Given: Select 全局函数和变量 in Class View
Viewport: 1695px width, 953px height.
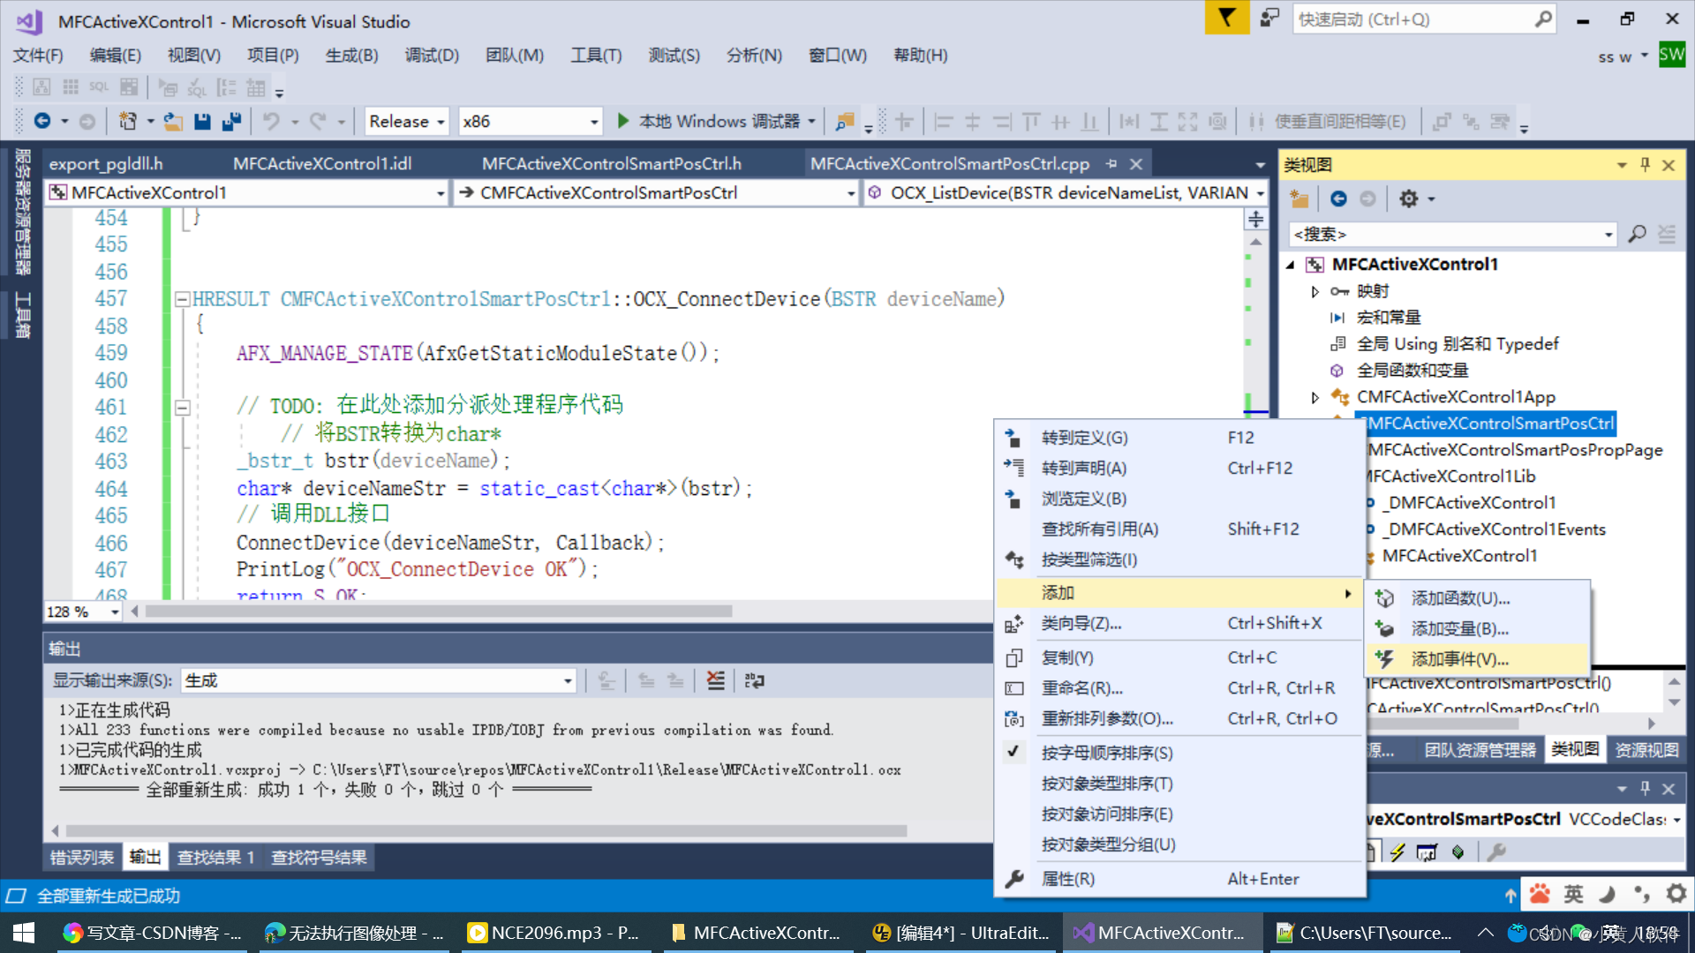Looking at the screenshot, I should point(1412,371).
